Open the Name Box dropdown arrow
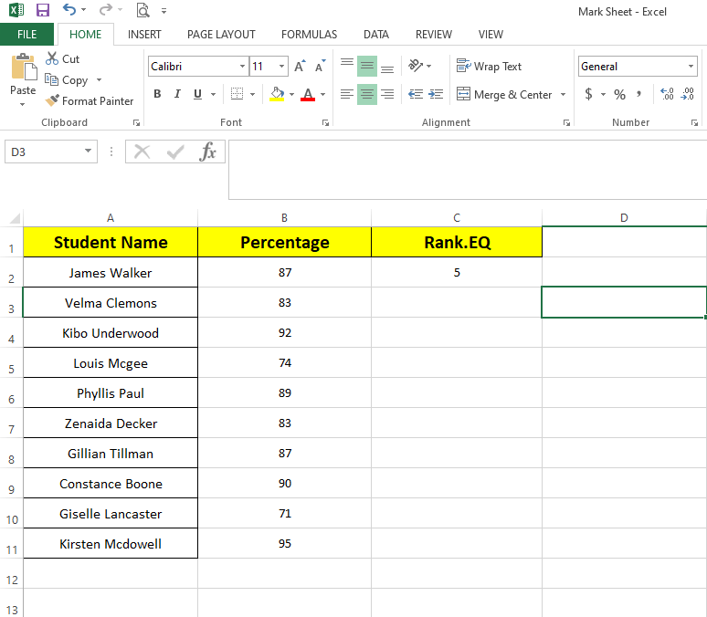This screenshot has height=617, width=707. click(88, 151)
